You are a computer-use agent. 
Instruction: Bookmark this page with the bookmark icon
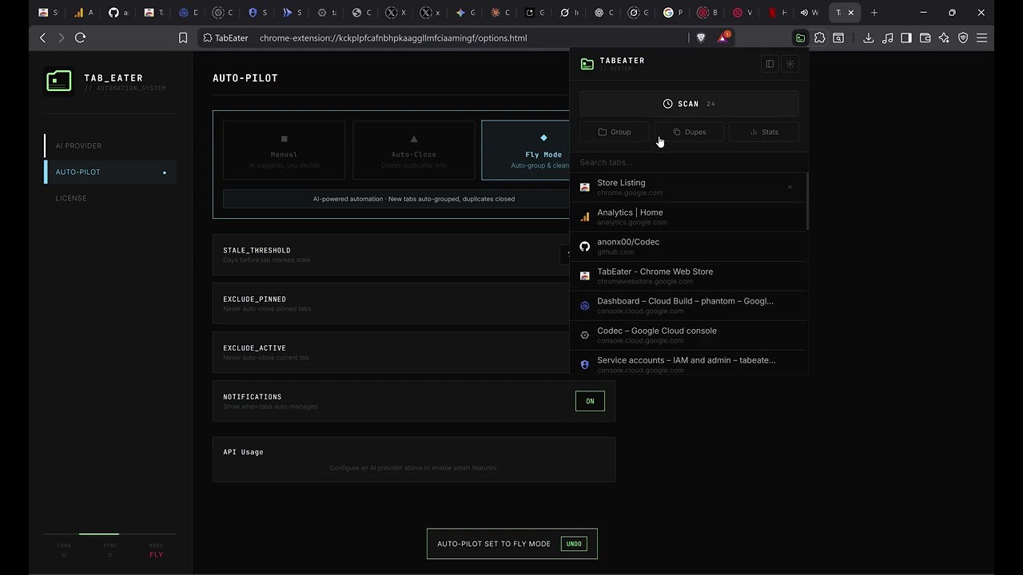pyautogui.click(x=183, y=38)
